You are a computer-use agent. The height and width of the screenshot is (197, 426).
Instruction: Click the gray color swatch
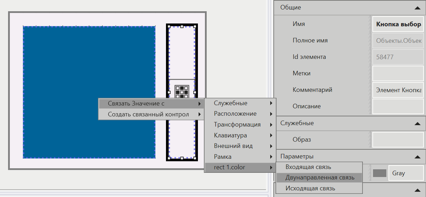point(379,173)
